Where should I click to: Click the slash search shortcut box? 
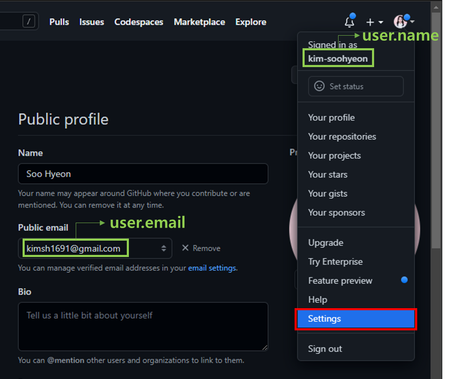[x=28, y=21]
